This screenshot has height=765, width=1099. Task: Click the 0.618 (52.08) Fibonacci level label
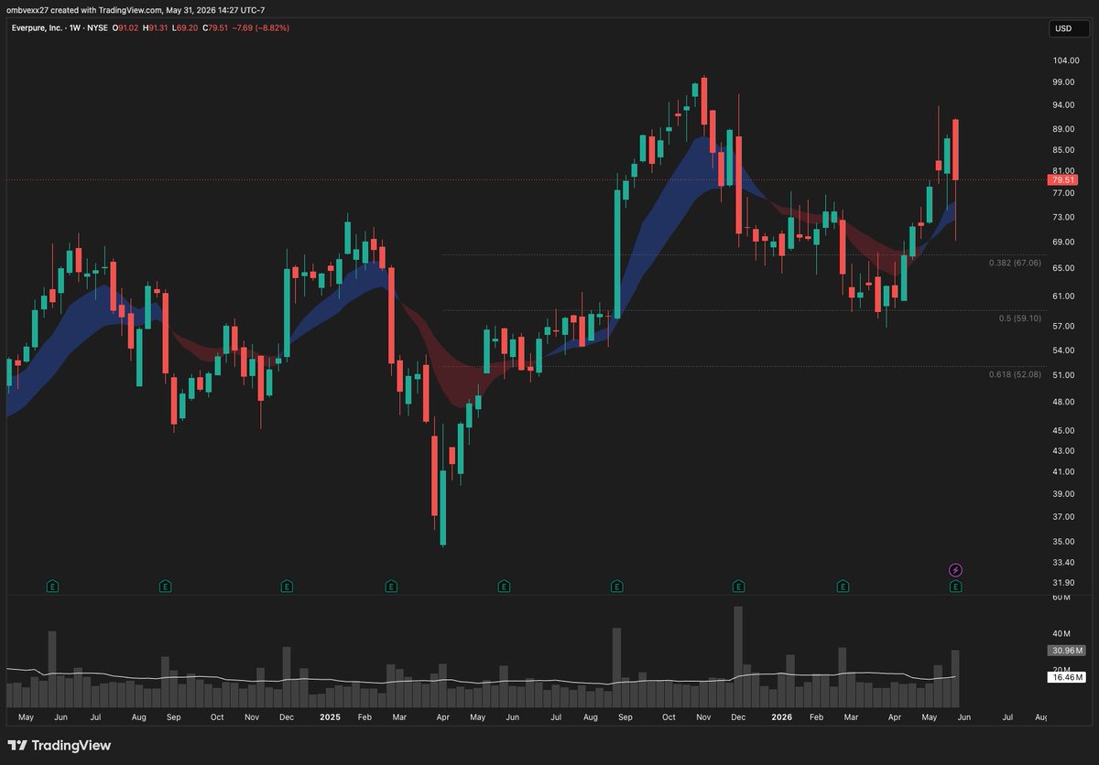point(1015,374)
